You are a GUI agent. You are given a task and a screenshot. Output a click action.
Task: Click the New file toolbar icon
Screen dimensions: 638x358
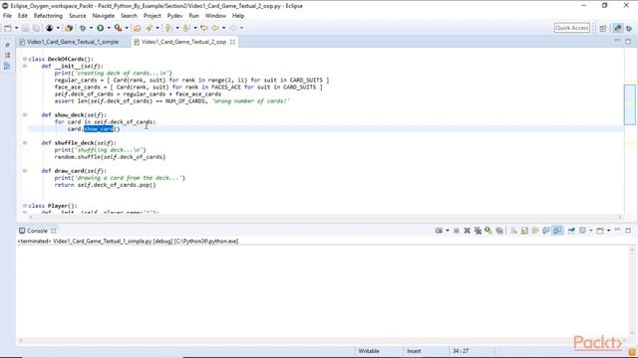pyautogui.click(x=8, y=28)
